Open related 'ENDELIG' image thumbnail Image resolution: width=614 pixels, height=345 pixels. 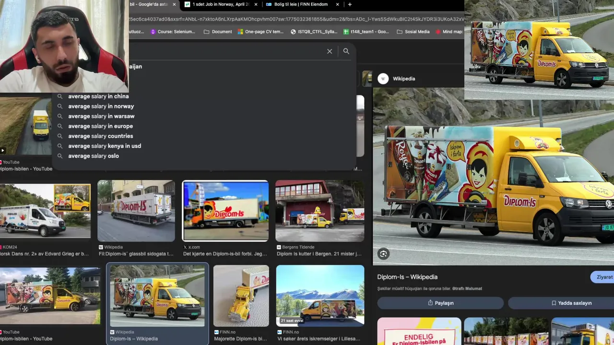click(x=419, y=331)
